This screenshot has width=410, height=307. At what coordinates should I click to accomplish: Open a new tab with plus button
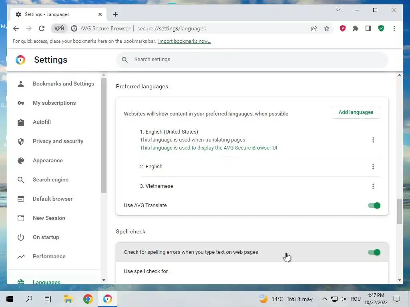(115, 14)
